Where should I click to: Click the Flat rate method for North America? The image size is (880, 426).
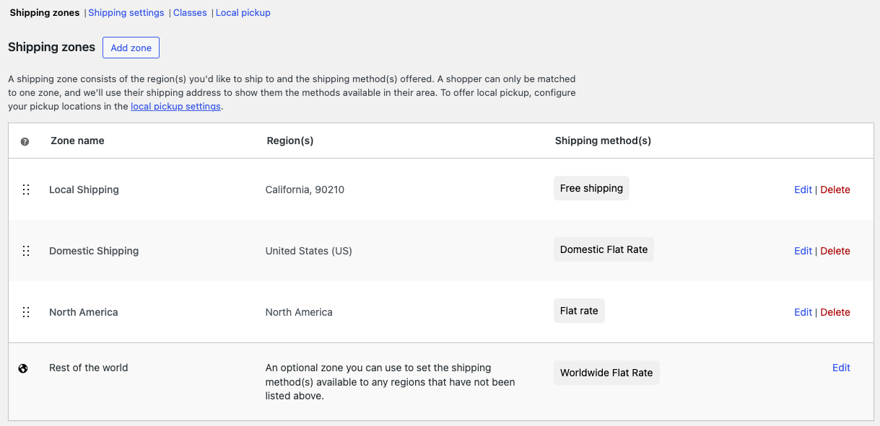[579, 311]
